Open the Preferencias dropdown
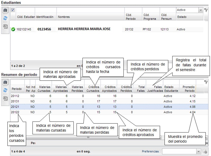This screenshot has width=211, height=156. 198,152
